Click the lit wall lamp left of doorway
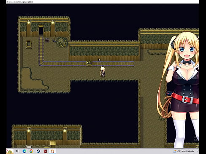 point(29,22)
